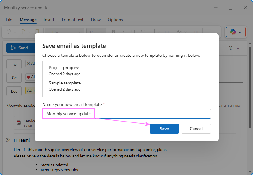Open the File menu
The image size is (253, 175).
point(9,20)
